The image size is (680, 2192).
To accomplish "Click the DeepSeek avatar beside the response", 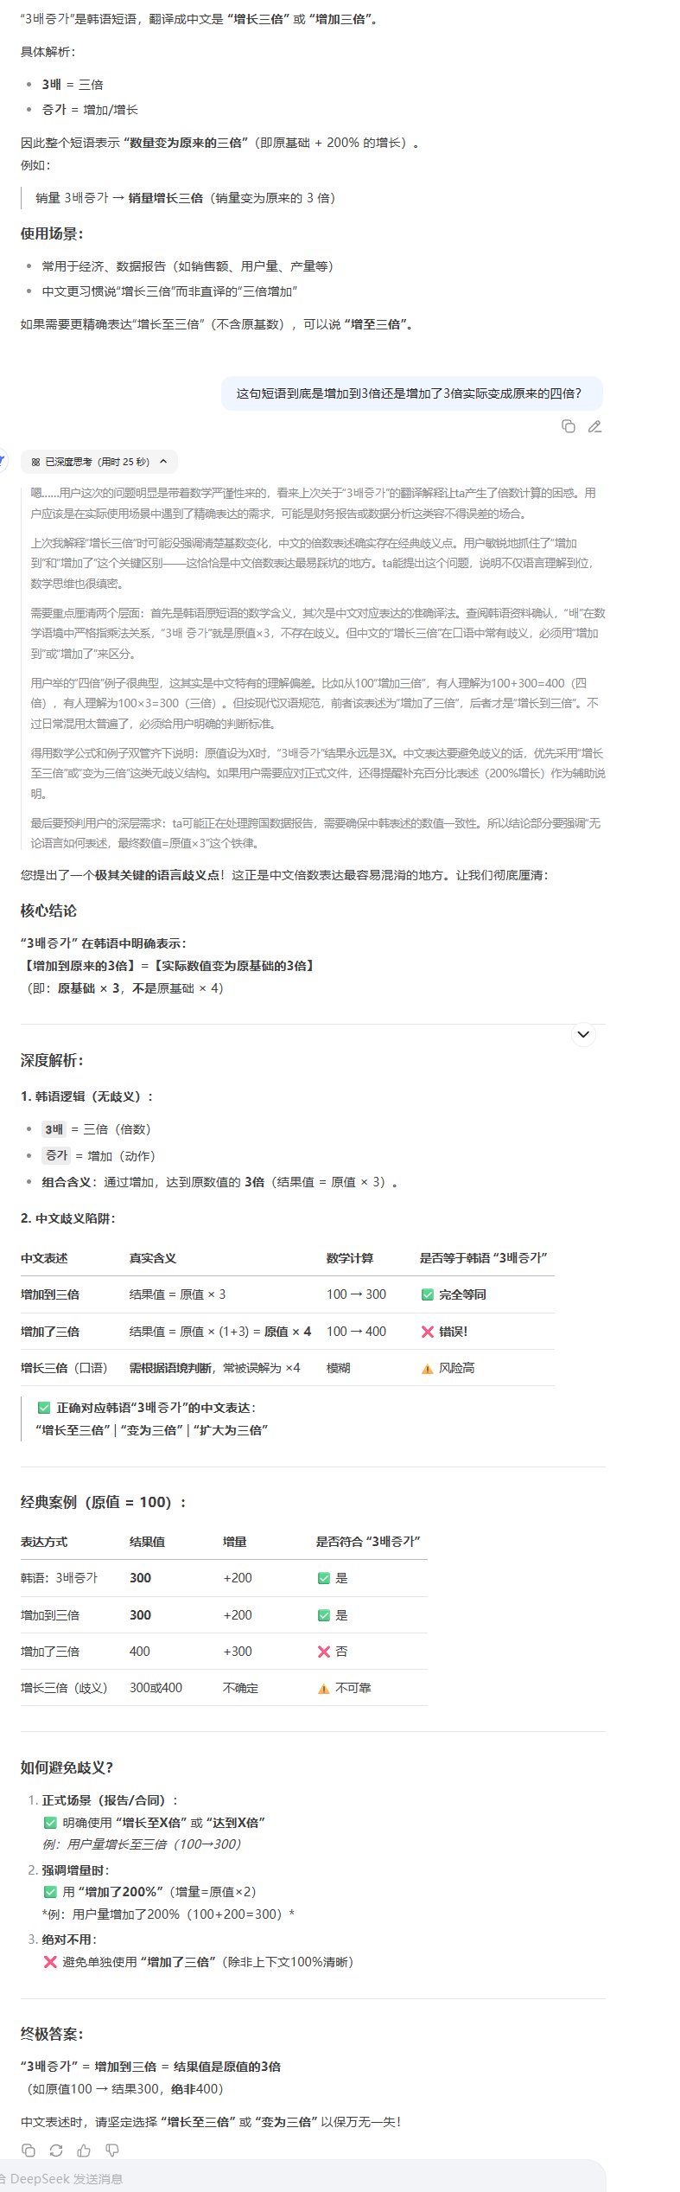I will tap(3, 462).
